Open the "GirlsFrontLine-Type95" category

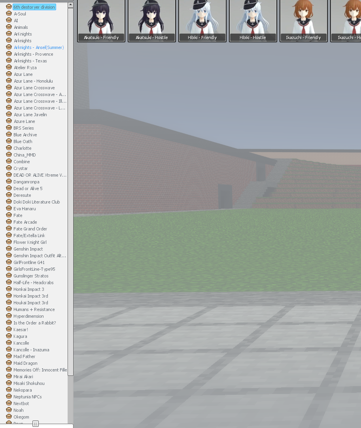pyautogui.click(x=34, y=269)
